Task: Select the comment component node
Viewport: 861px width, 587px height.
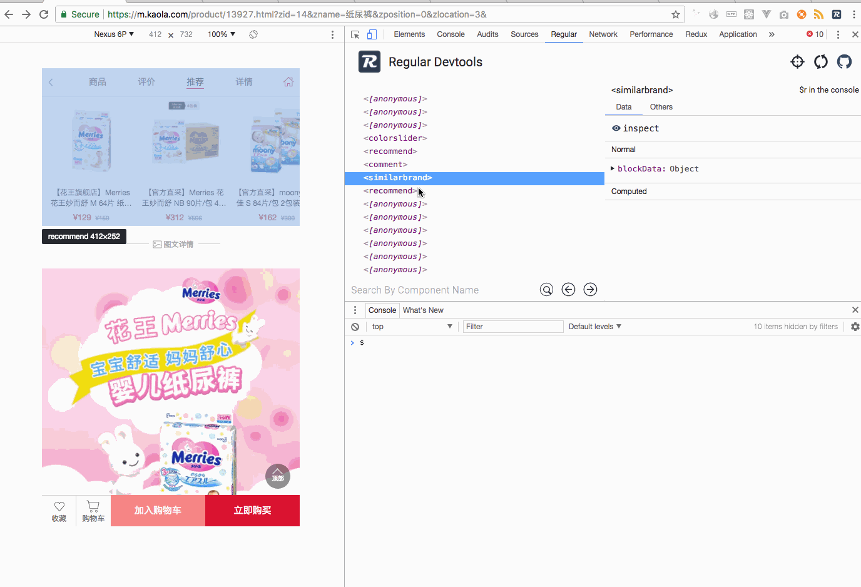Action: pos(385,165)
